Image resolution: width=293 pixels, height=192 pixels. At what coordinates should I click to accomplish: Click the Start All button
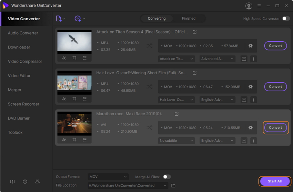pos(275,181)
